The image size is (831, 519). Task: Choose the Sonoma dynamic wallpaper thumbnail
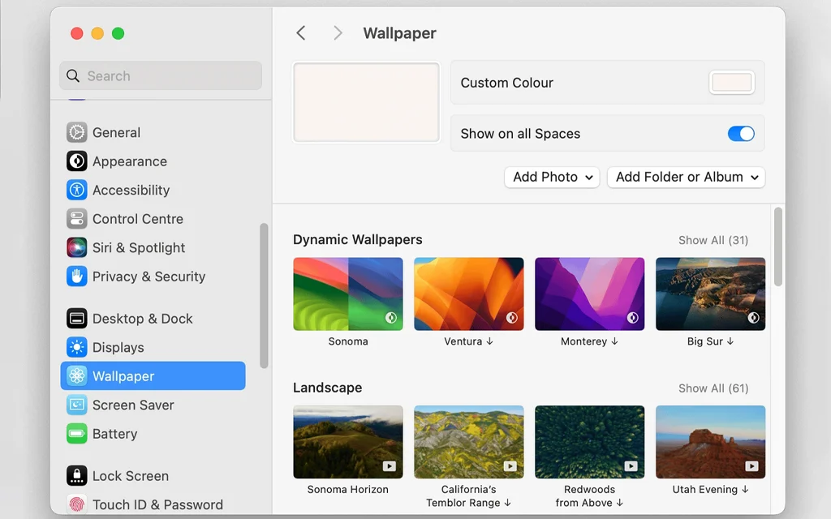pyautogui.click(x=347, y=294)
